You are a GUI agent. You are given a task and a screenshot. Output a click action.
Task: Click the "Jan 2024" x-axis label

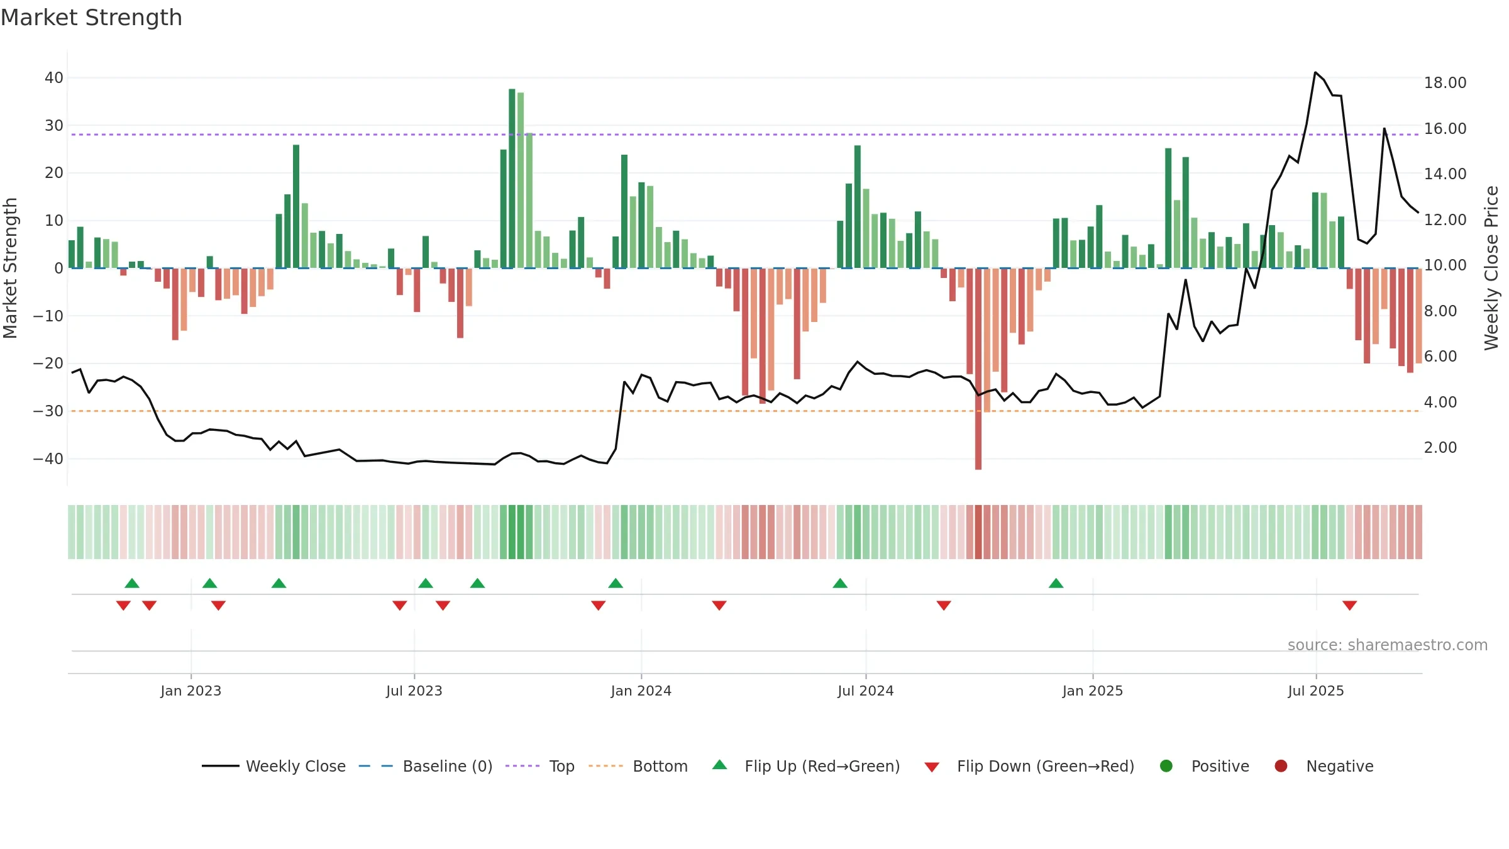pyautogui.click(x=641, y=691)
